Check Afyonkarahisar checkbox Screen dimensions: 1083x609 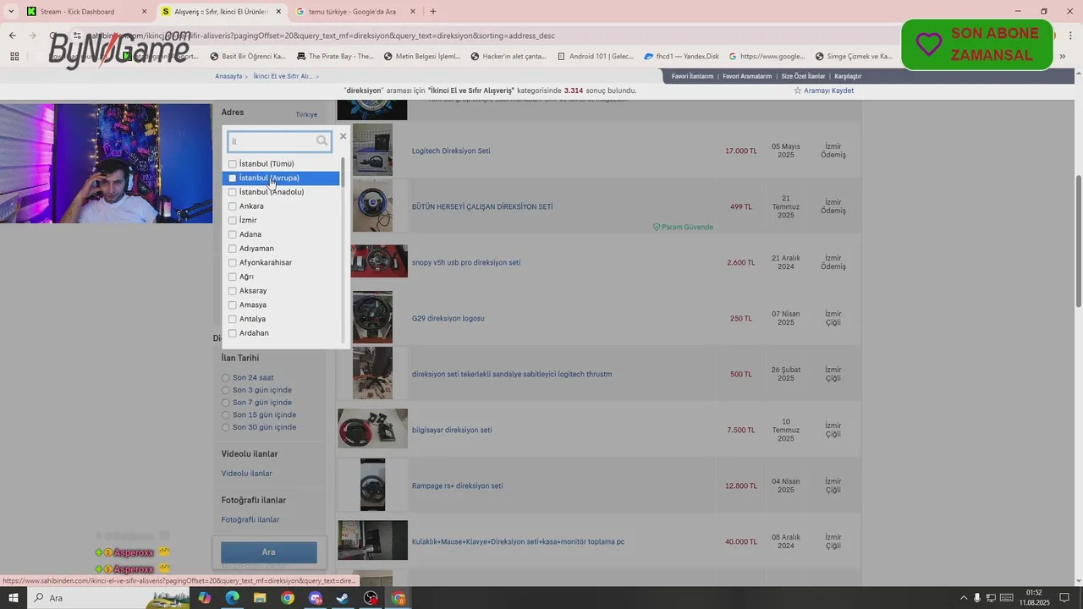click(x=233, y=263)
